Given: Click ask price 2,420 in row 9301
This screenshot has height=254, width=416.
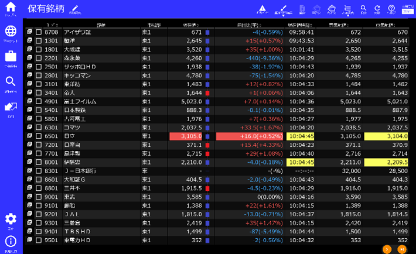Looking at the screenshot, I should 353,223.
